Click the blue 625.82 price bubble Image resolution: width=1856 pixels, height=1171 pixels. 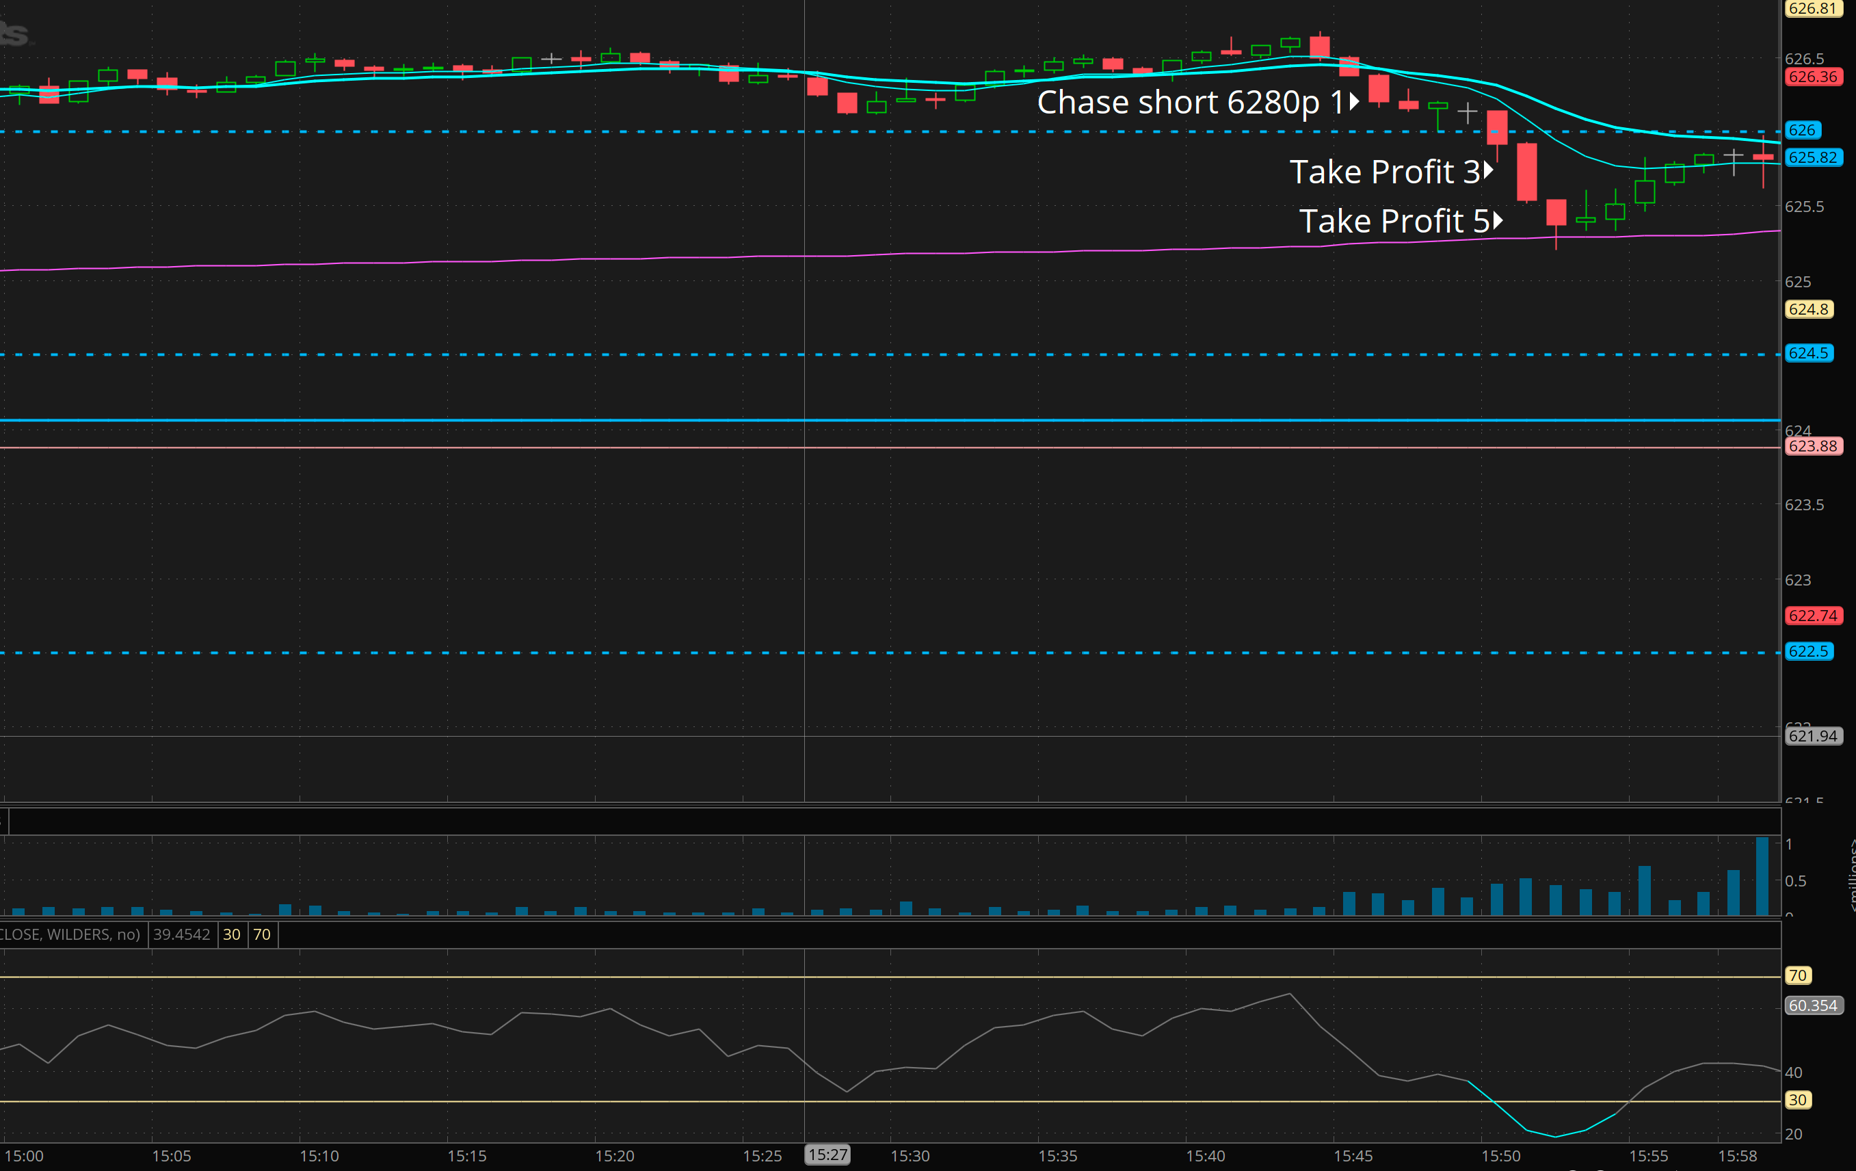click(x=1812, y=157)
